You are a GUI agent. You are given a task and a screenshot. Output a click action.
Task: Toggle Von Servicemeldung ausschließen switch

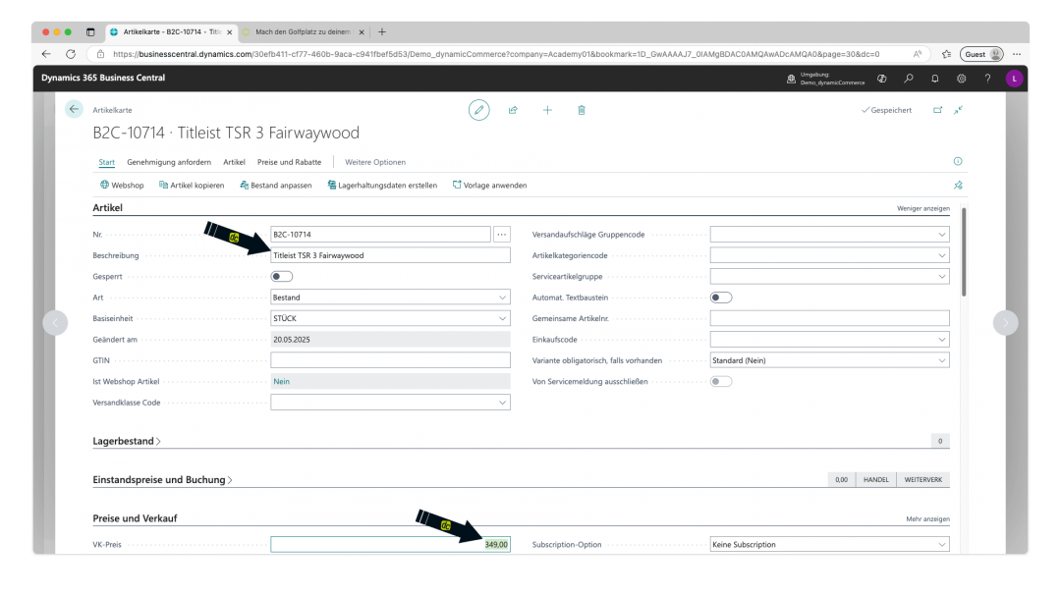point(721,381)
